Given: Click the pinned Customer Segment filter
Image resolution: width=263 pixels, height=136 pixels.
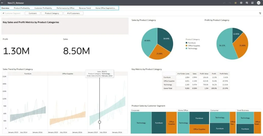Looking at the screenshot, I should pos(13,13).
